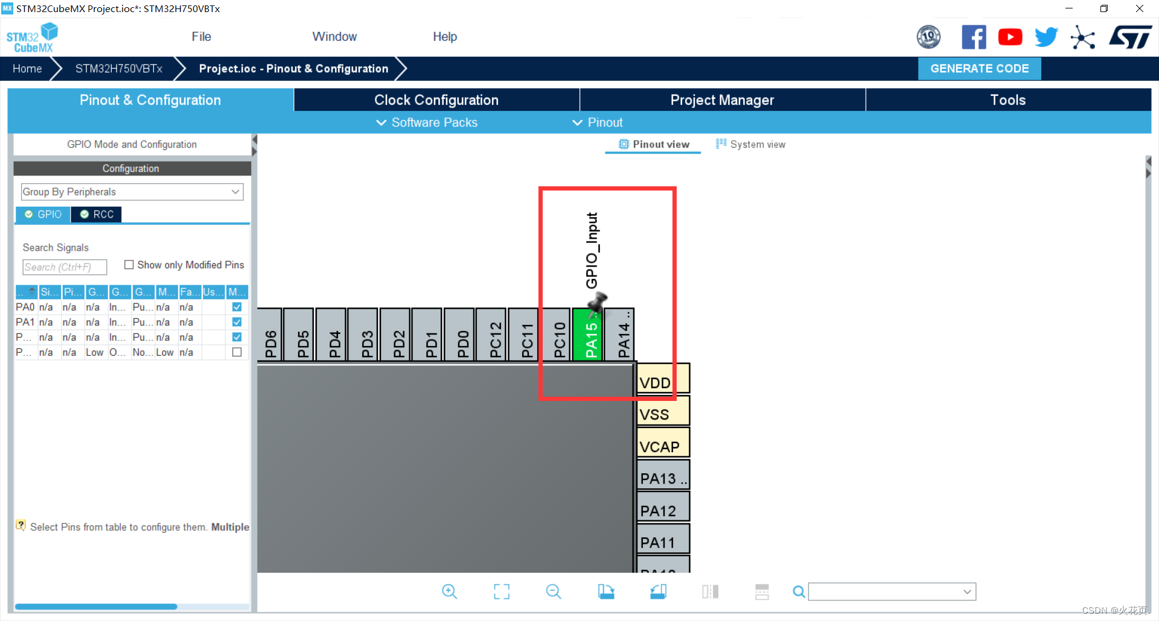1159x621 pixels.
Task: Click the Search Signals input field
Action: 65,267
